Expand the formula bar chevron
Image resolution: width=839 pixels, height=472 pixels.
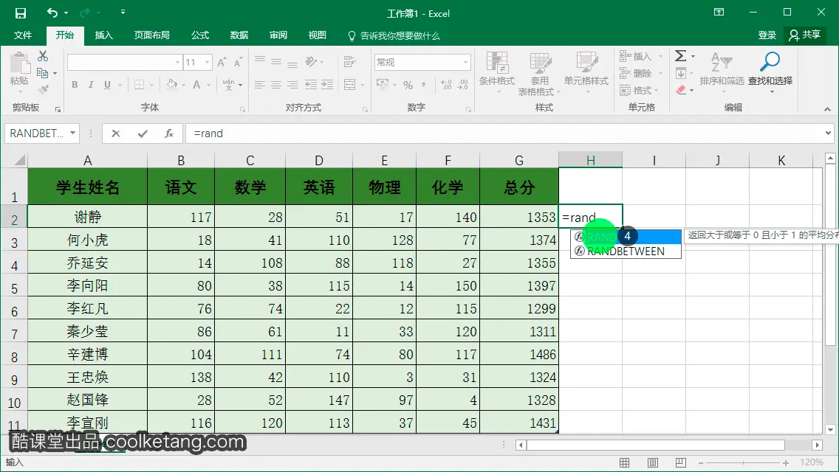pyautogui.click(x=829, y=133)
